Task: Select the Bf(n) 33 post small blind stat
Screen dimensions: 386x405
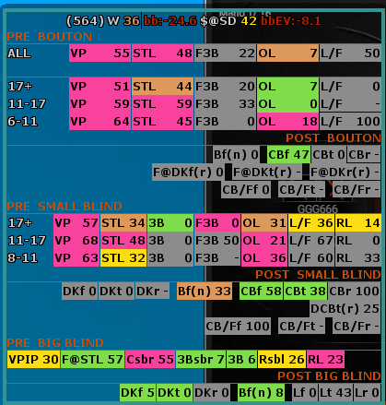Action: pos(205,291)
